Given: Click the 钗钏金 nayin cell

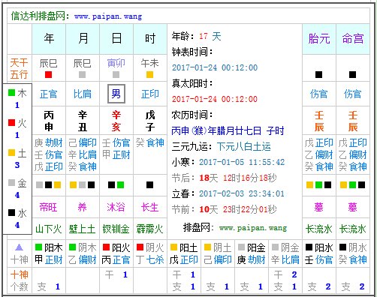Looking at the screenshot, I should (x=116, y=229).
